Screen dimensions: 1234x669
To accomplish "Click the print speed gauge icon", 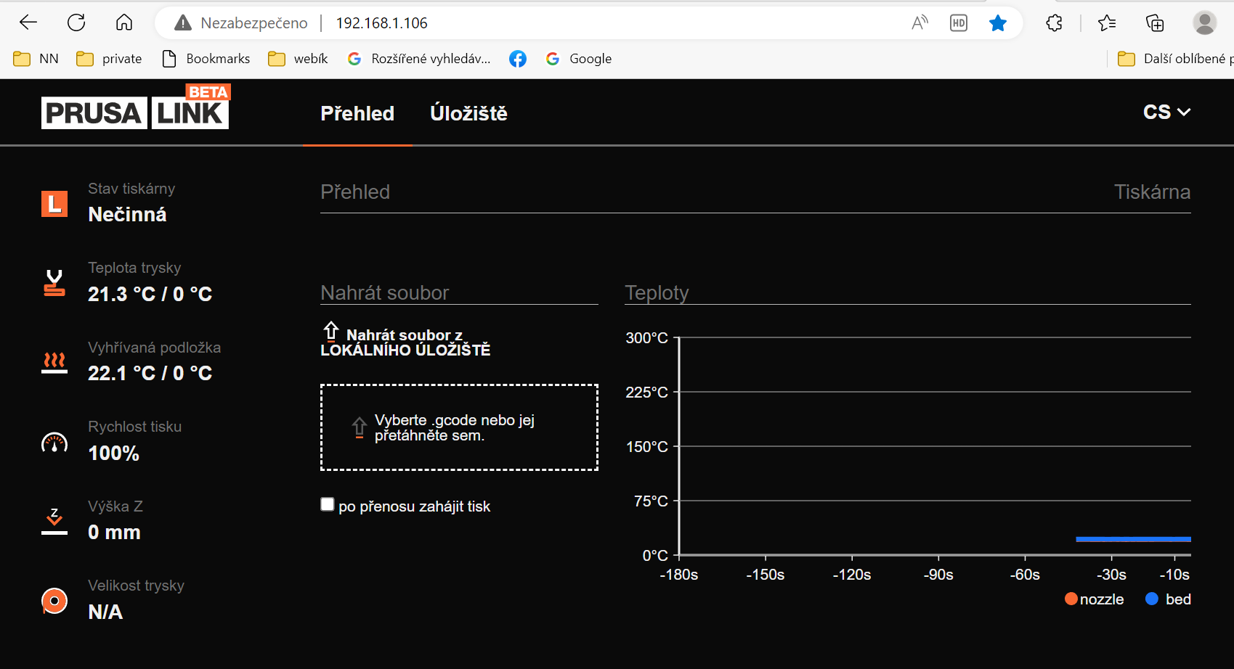I will point(54,442).
